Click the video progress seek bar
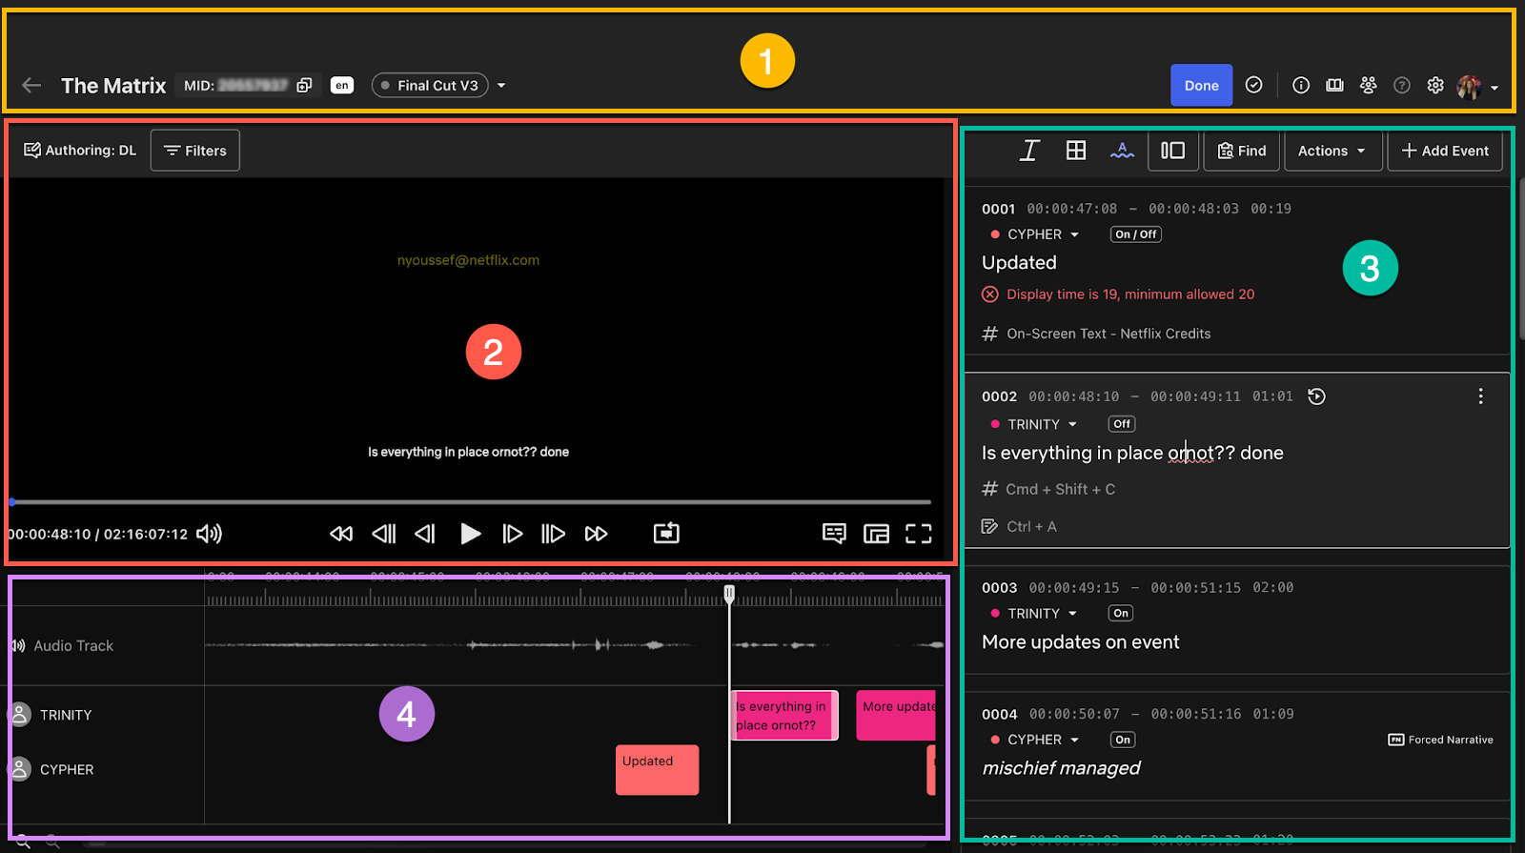The image size is (1525, 853). (x=471, y=501)
